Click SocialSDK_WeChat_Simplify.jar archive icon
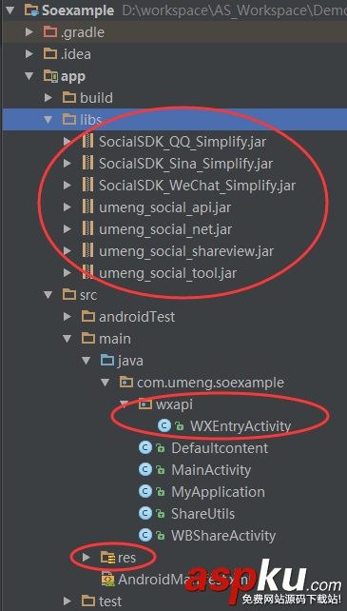The height and width of the screenshot is (611, 347). pos(88,185)
